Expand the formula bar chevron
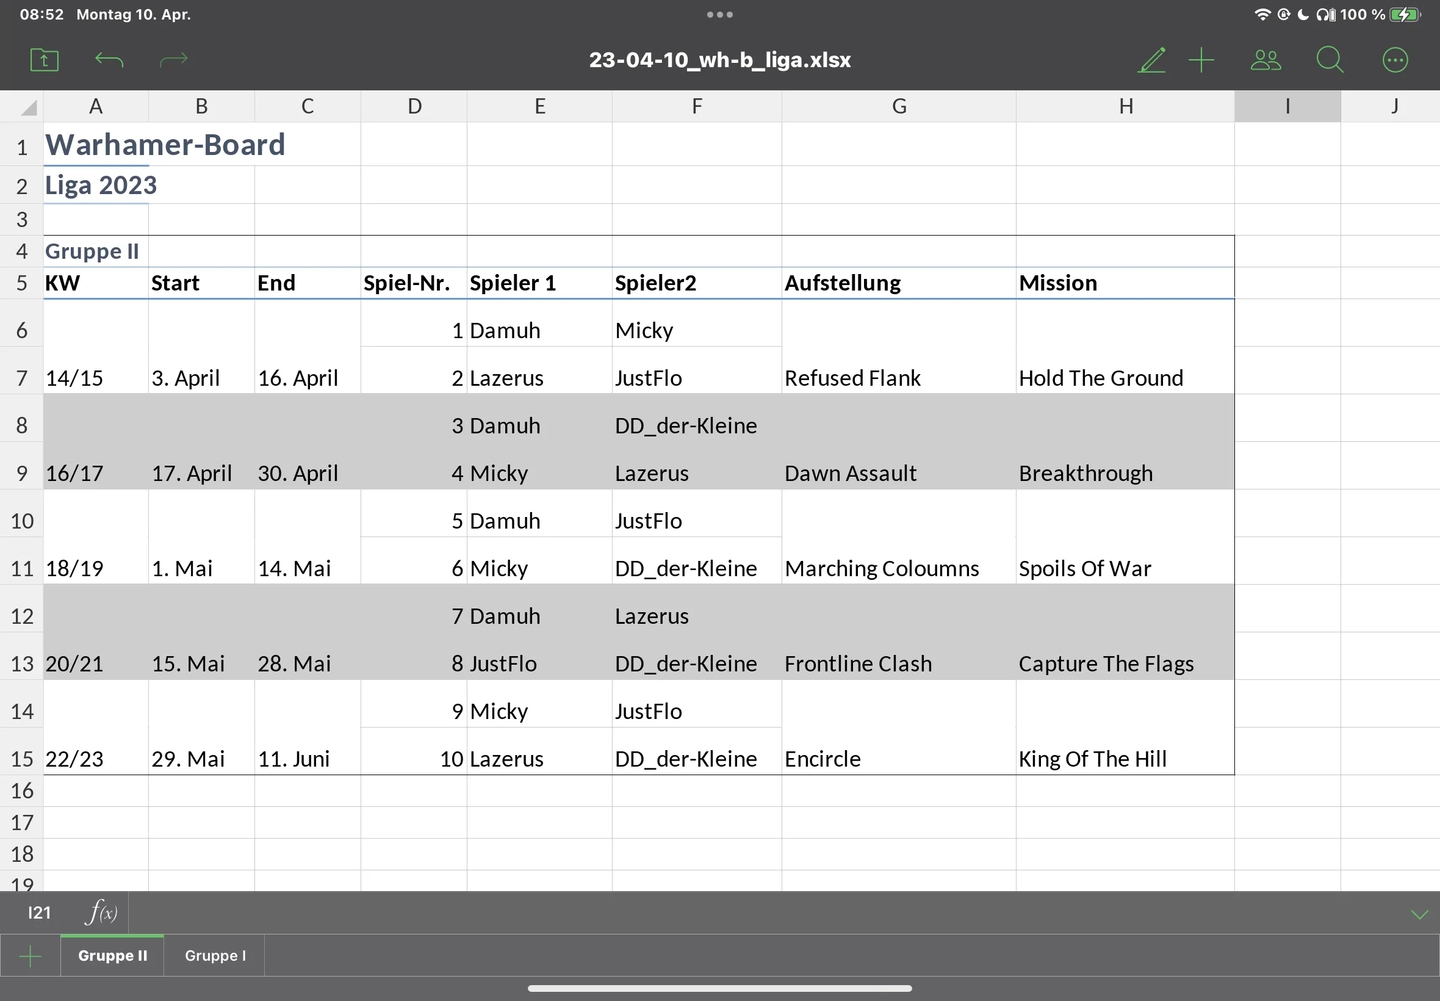This screenshot has height=1001, width=1440. pos(1419,914)
